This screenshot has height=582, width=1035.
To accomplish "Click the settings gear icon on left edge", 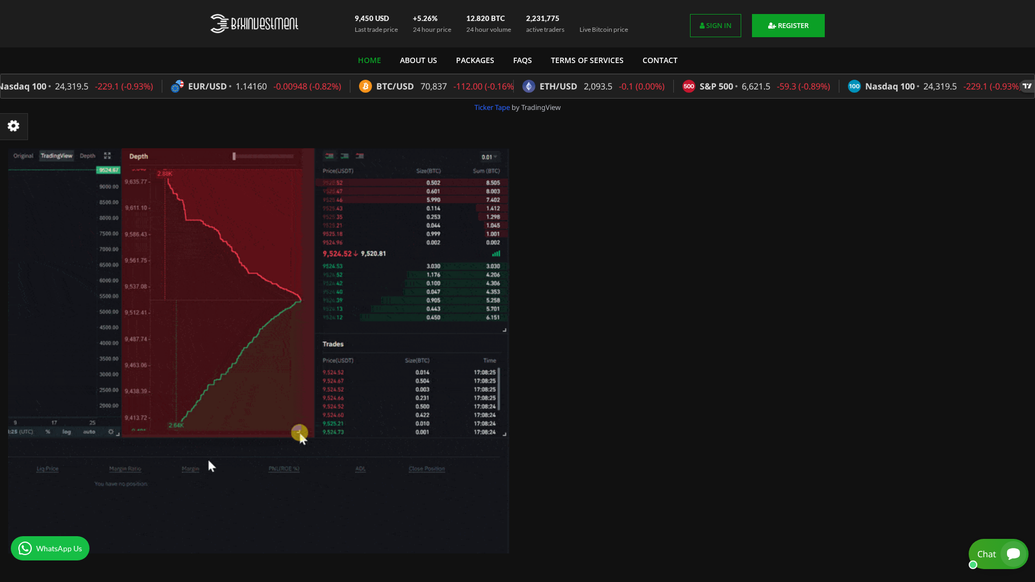I will [x=13, y=126].
